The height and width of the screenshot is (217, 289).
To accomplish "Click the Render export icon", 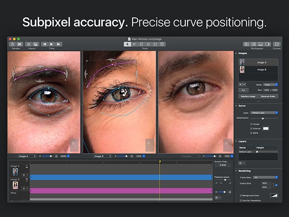I will point(12,44).
